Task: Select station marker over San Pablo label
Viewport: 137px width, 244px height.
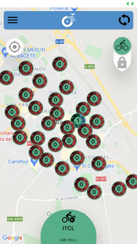Action: (12, 112)
